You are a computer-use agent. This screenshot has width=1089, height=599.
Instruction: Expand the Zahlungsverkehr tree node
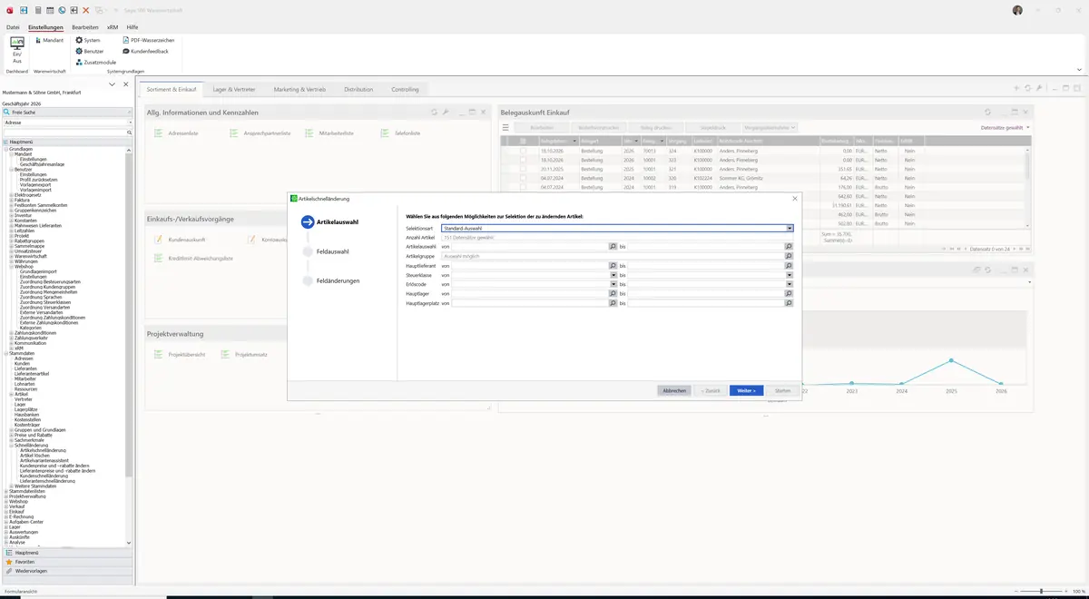[11, 338]
